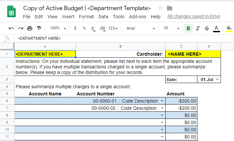The width and height of the screenshot is (234, 141).
Task: Select the paint format tool
Action: 39,28
